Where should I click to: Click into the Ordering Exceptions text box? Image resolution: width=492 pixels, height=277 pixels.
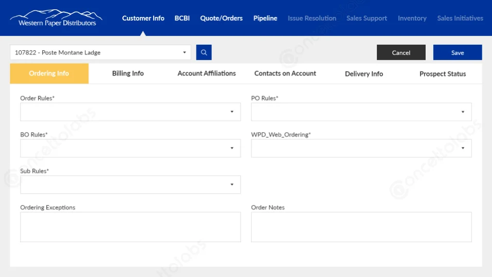coord(130,227)
